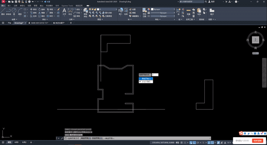Screen dimensions: 267x145
Task: Open the Layer Properties (图层特性) panel
Action: [86, 13]
